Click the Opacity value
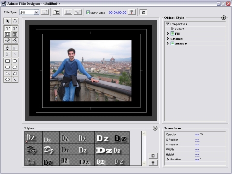Viewport: 232px width, 174px height. (197, 134)
